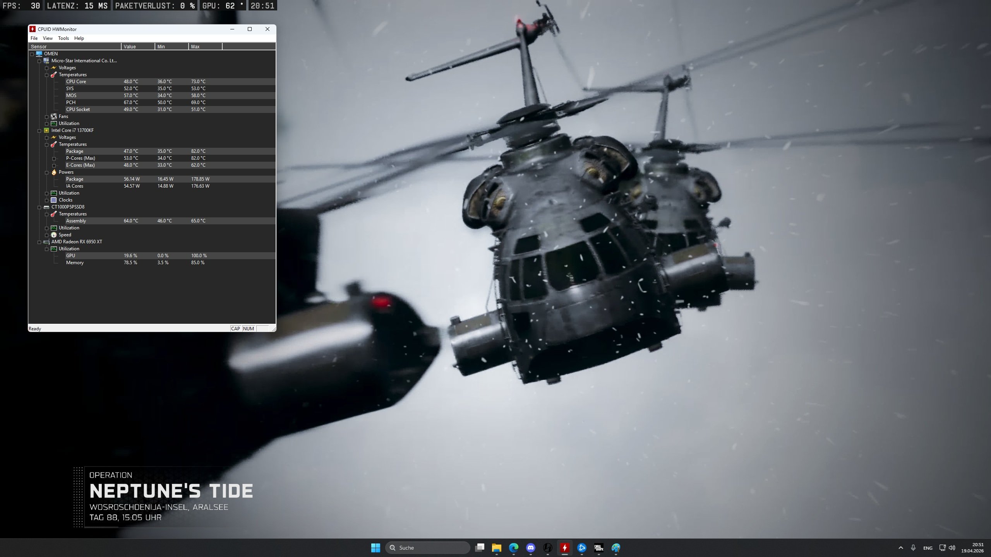Open the Tools menu
The height and width of the screenshot is (557, 991).
tap(63, 38)
